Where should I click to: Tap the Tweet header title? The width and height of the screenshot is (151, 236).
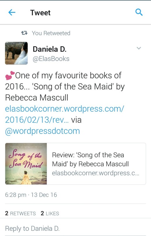click(x=40, y=13)
